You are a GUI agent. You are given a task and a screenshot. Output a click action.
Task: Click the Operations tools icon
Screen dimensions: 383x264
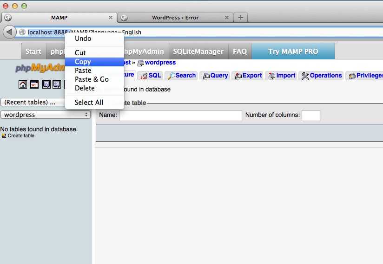point(305,76)
